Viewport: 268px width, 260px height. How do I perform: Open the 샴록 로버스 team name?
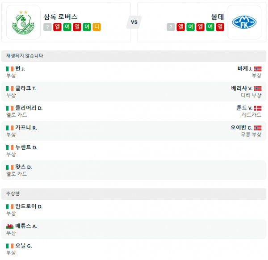click(x=61, y=17)
